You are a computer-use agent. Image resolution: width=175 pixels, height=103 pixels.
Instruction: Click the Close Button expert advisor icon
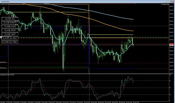click(x=168, y=4)
